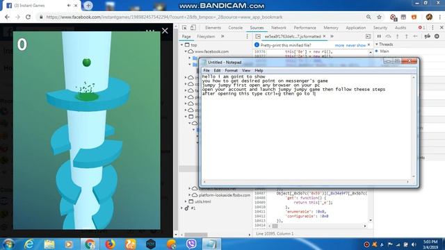
Task: Click the browser back arrow
Action: 7,17
